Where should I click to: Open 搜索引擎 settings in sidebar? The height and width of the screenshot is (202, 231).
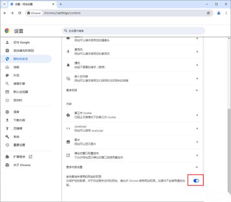pyautogui.click(x=19, y=84)
